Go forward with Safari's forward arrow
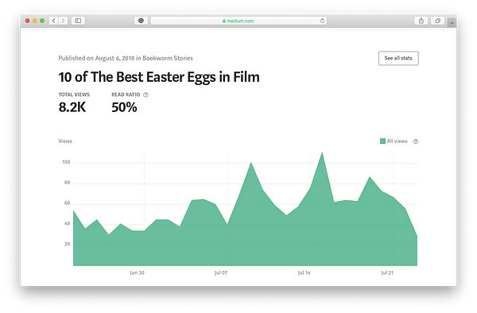 pos(63,21)
